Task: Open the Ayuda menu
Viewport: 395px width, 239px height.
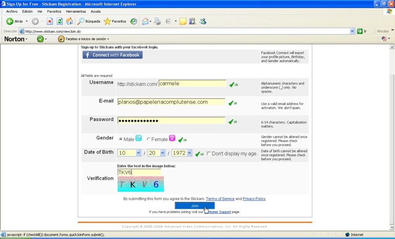Action: [x=96, y=11]
